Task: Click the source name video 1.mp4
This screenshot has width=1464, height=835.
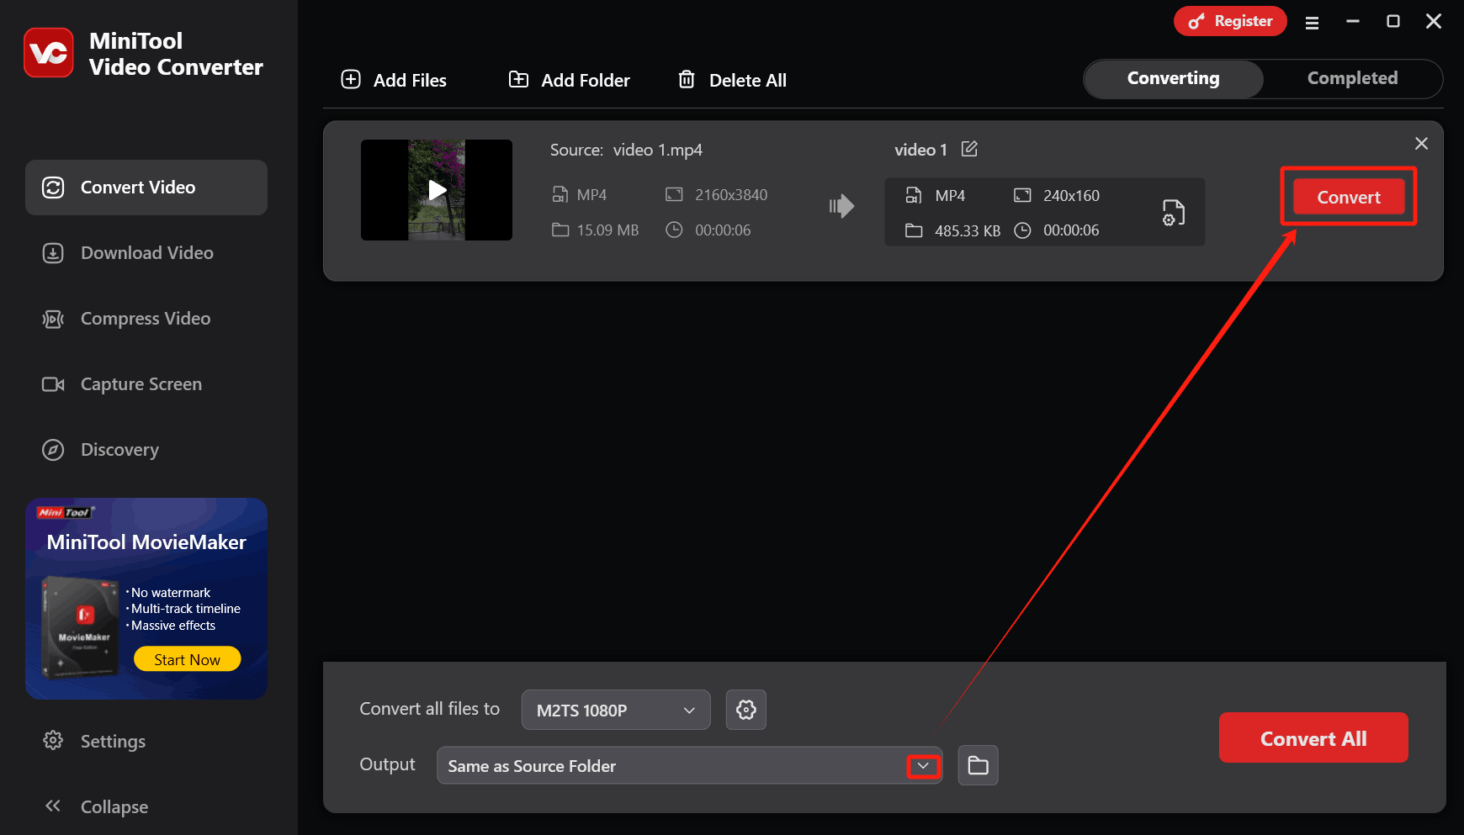Action: 658,150
